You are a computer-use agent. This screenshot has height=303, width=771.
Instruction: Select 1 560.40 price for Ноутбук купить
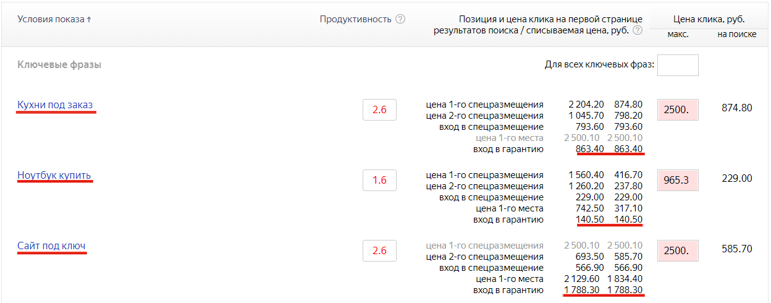click(x=586, y=175)
